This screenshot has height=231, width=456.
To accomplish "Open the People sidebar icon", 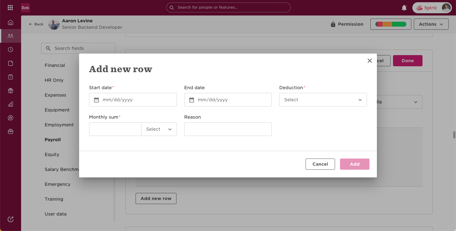I will coord(11,36).
